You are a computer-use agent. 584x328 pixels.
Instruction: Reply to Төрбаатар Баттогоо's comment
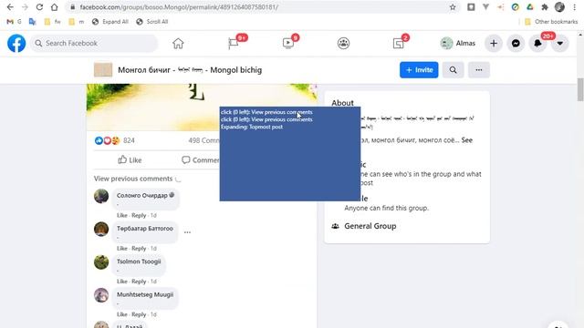tap(139, 249)
